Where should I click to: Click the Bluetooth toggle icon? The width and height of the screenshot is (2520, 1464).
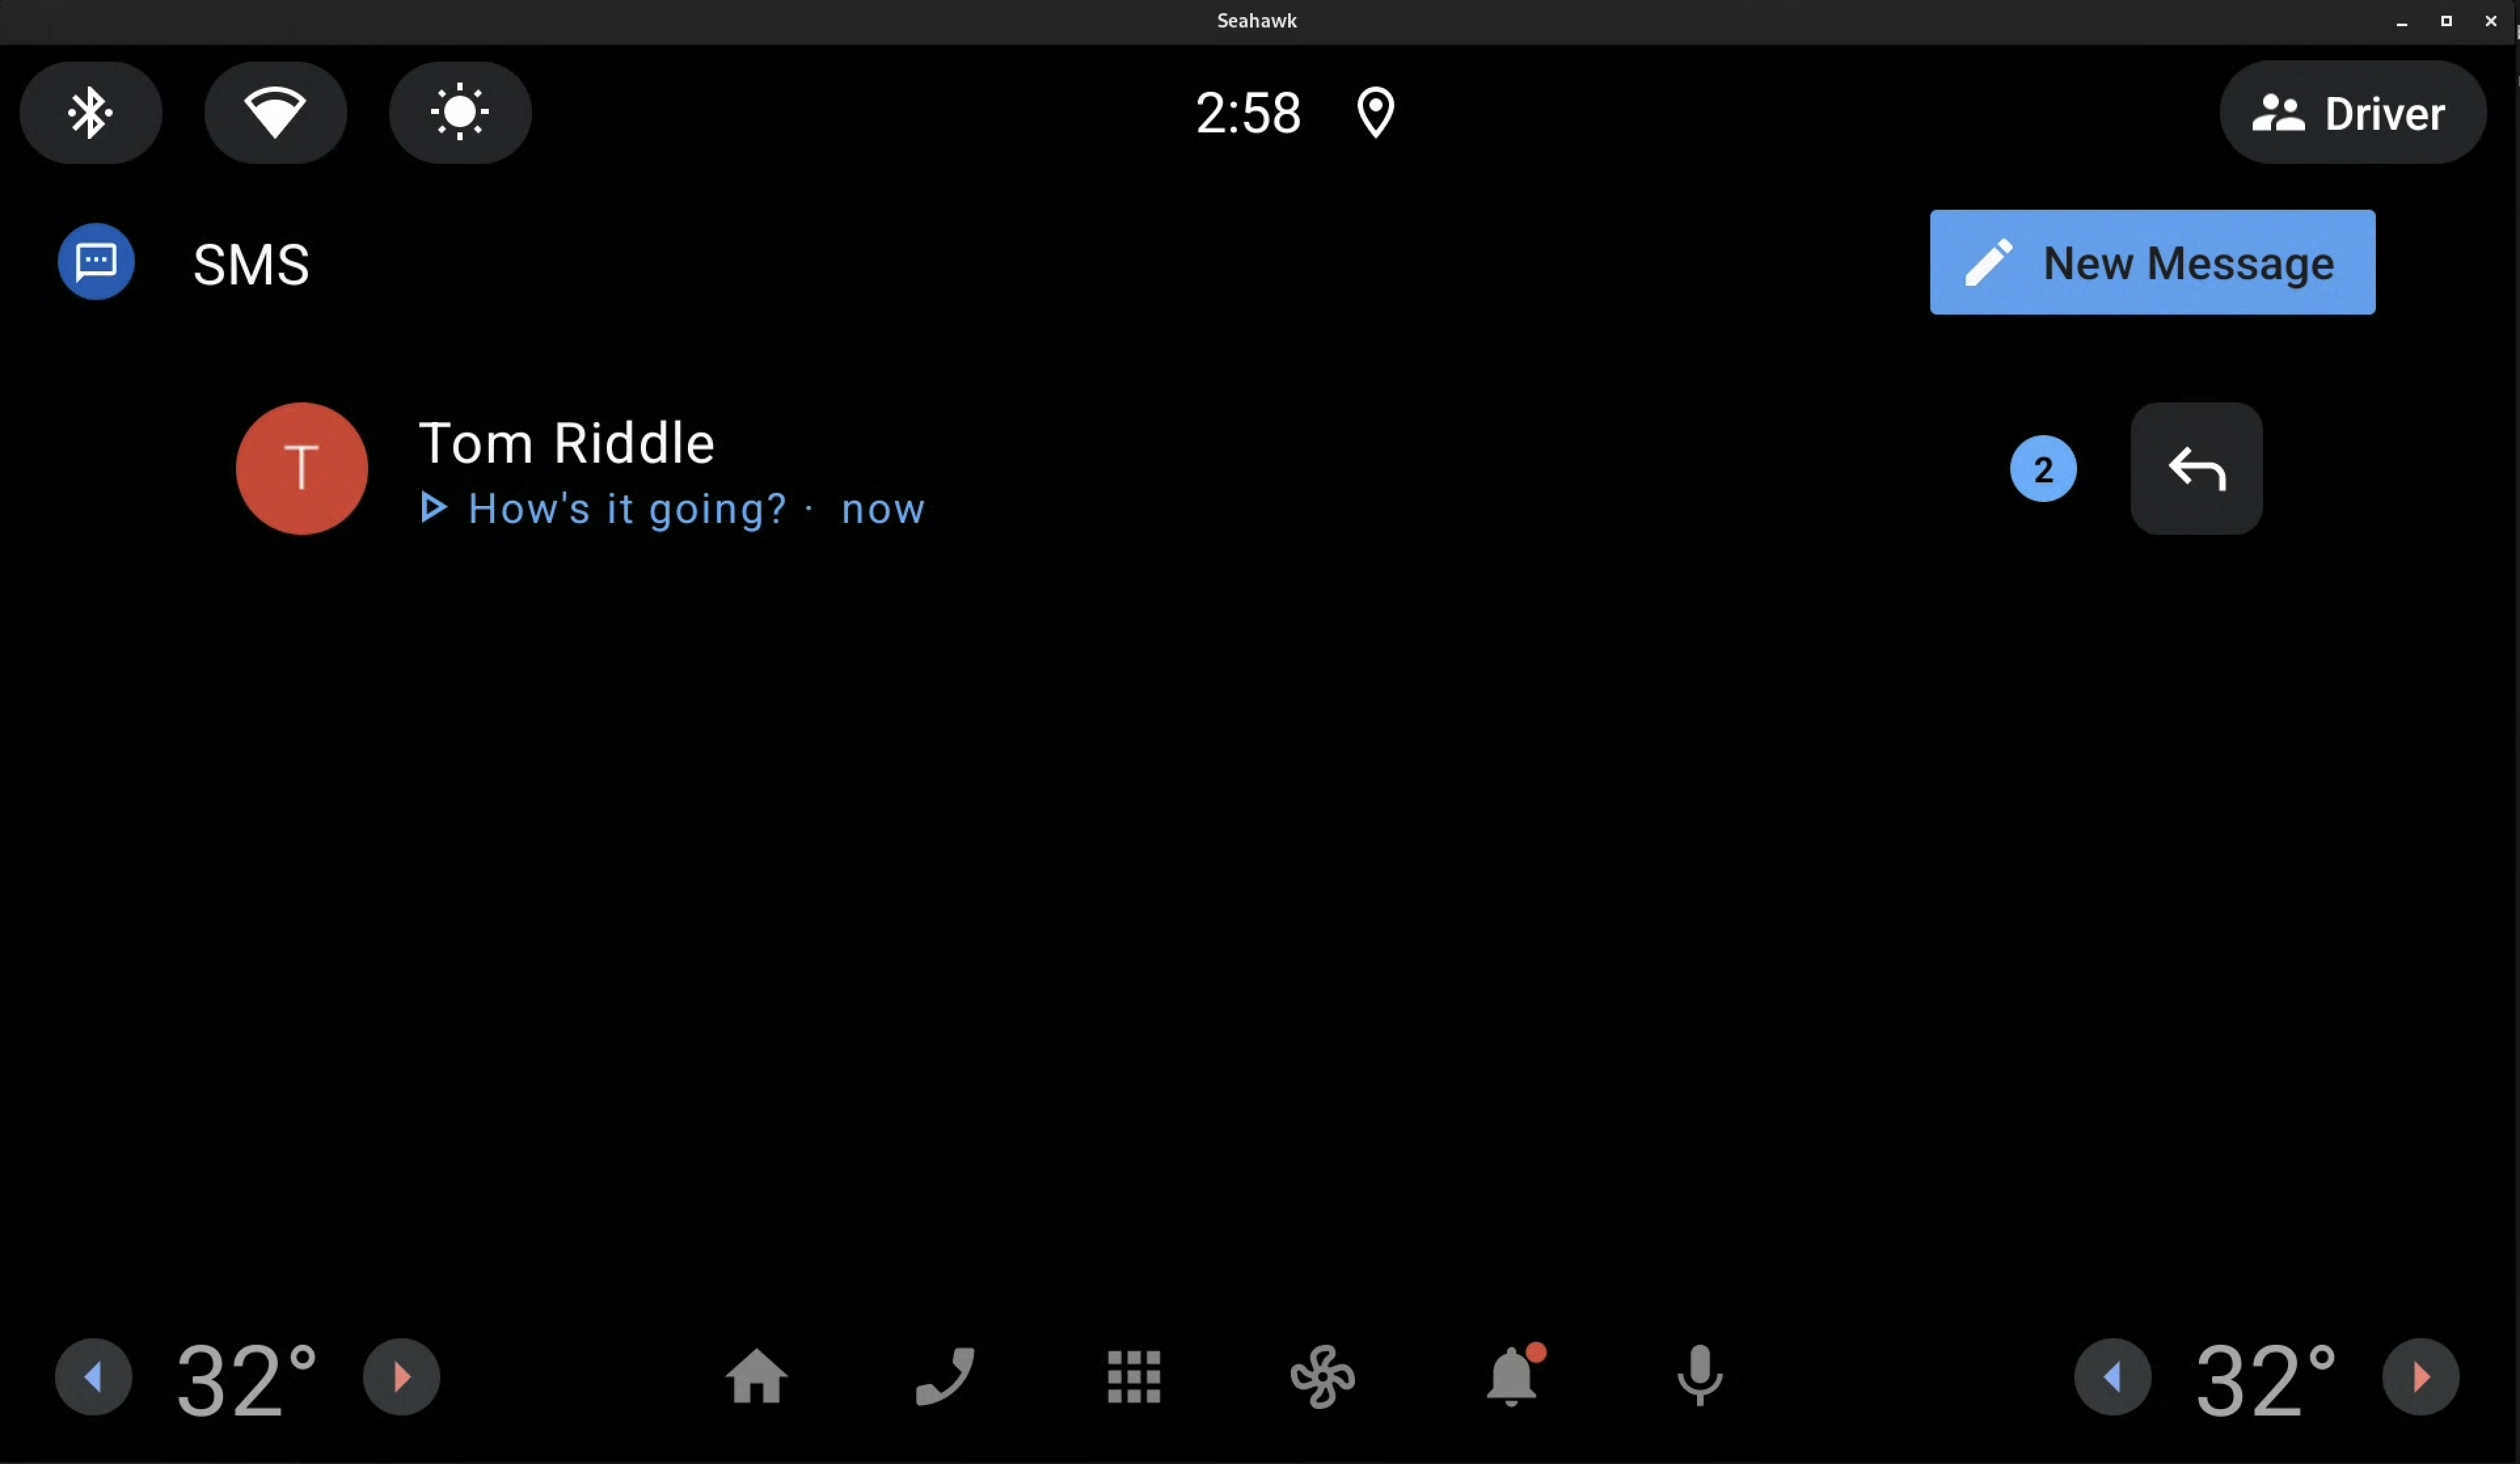click(x=90, y=111)
